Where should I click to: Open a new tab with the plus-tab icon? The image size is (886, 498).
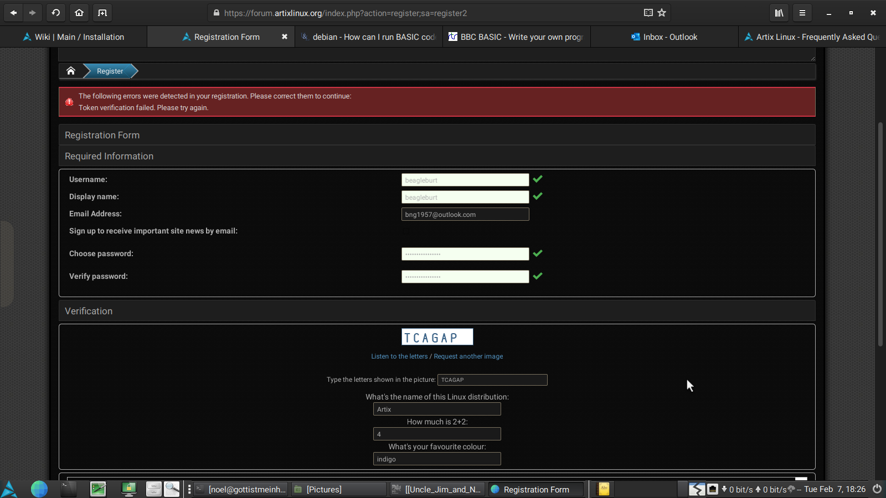102,13
